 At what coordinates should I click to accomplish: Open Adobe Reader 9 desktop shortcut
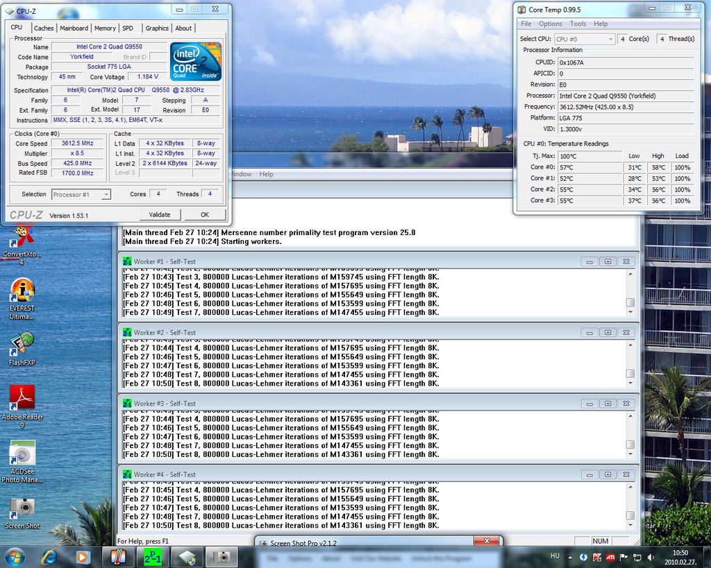[22, 406]
